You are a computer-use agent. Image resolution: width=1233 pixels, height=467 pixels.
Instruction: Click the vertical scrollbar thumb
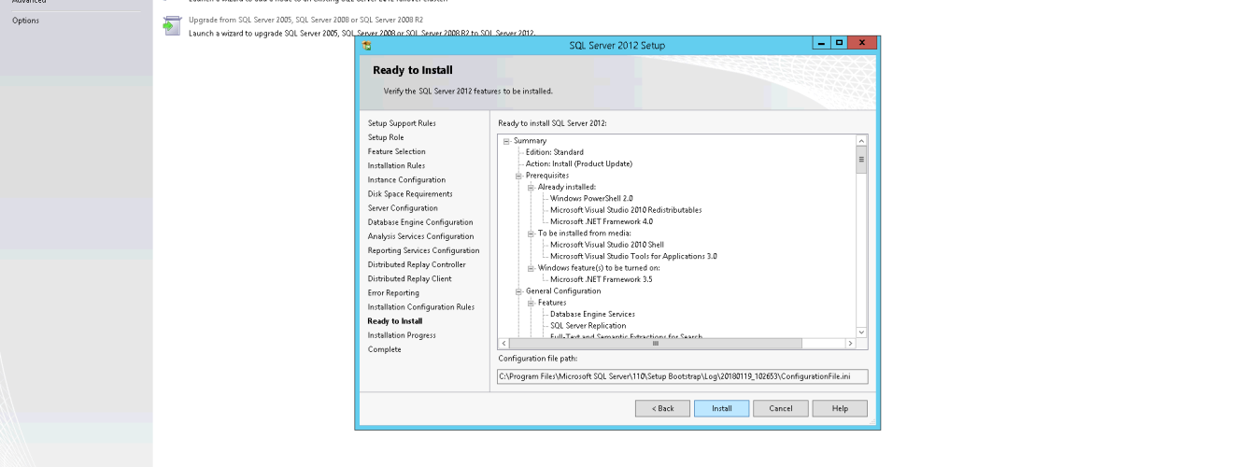[x=861, y=160]
